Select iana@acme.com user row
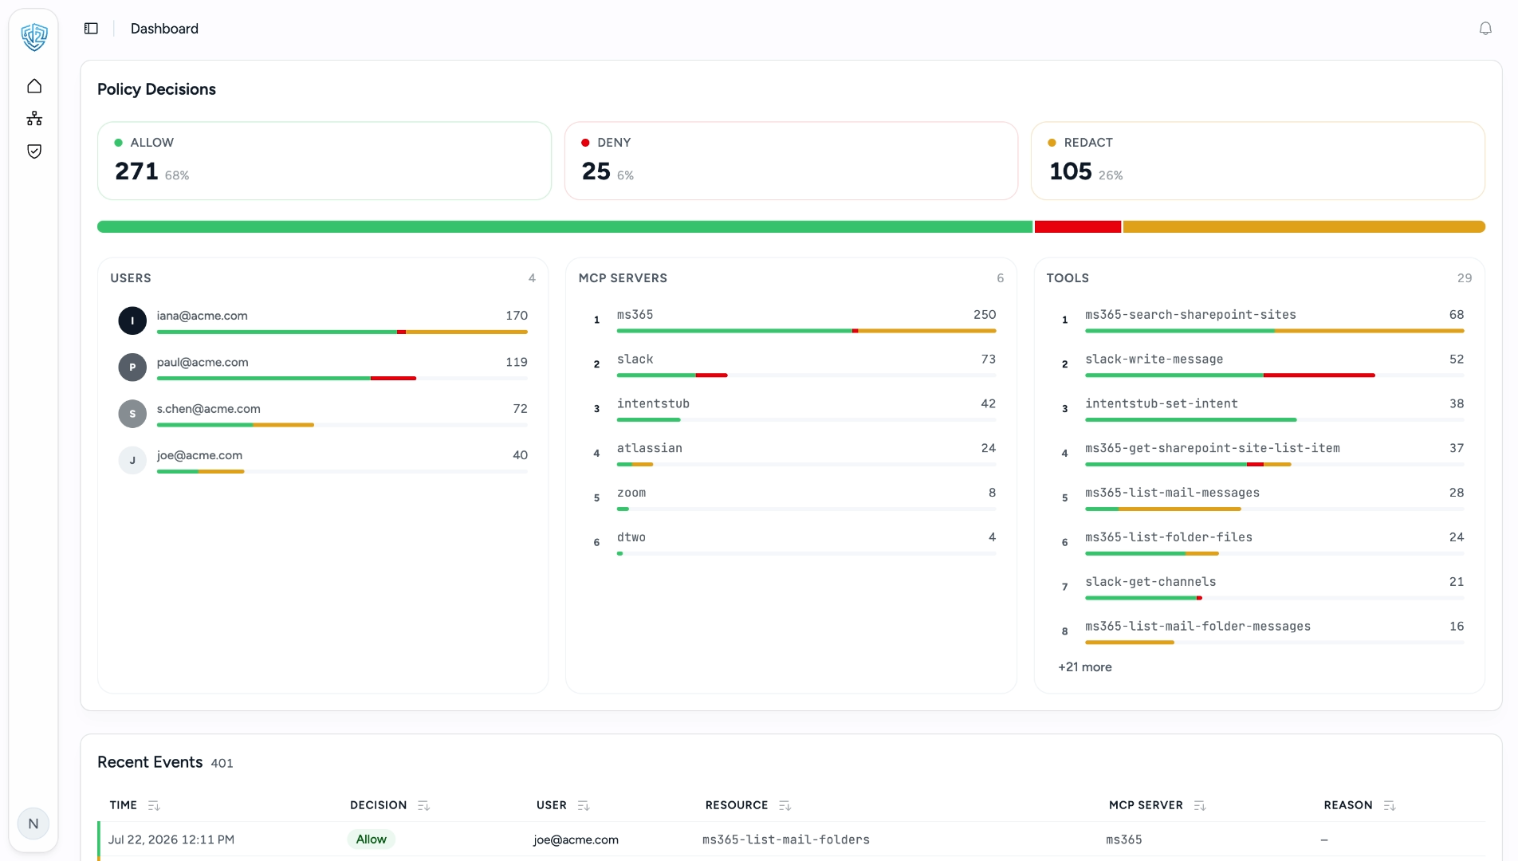Screen dimensions: 1518x861 click(x=323, y=320)
